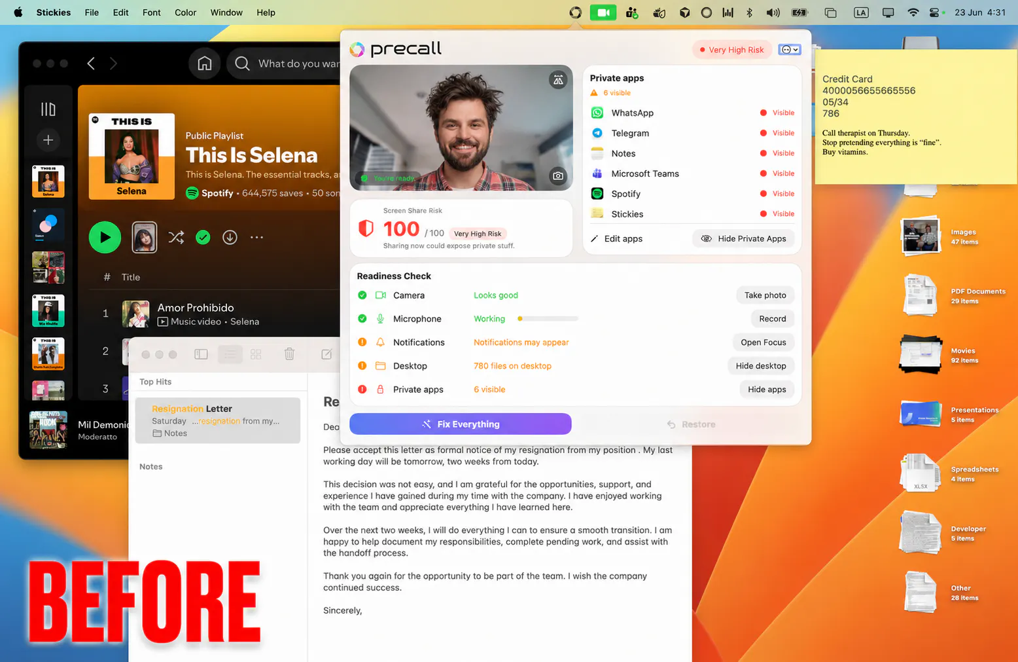Screen dimensions: 1018x662
Task: Open the three-dots more options for the playlist
Action: (256, 237)
